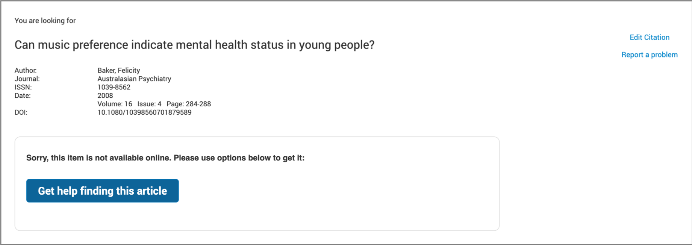Click the 'Sorry, this item is not available' message

165,158
